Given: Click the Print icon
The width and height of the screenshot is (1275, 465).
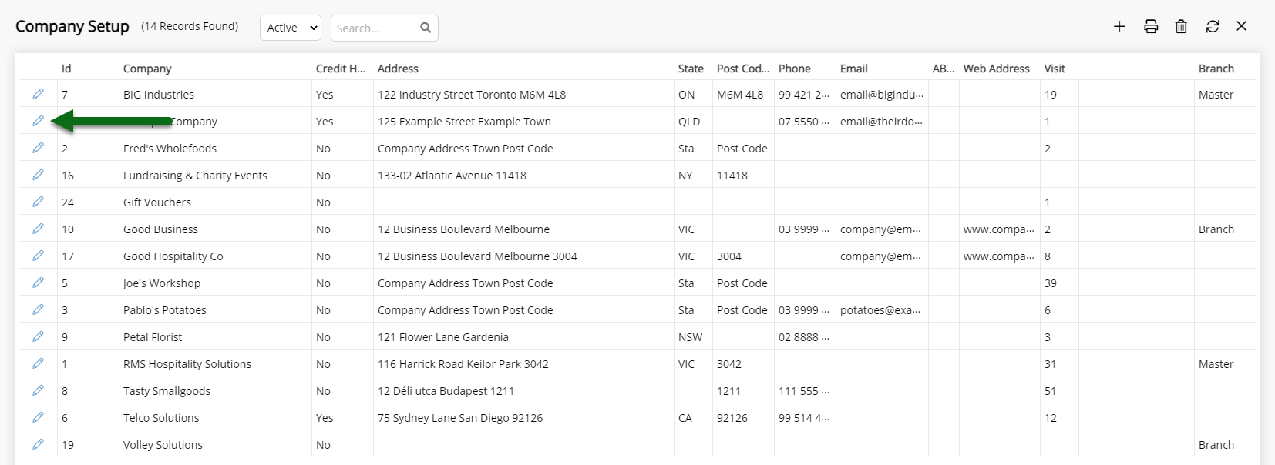Looking at the screenshot, I should 1151,26.
